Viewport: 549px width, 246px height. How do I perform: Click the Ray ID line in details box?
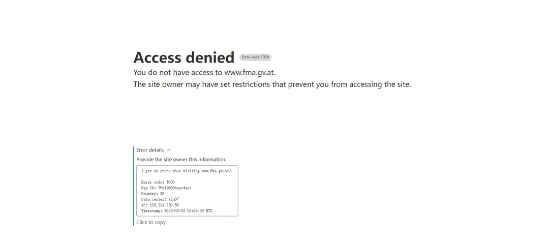(x=166, y=188)
